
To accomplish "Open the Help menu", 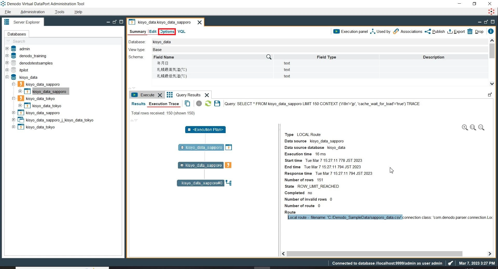I will pos(78,12).
